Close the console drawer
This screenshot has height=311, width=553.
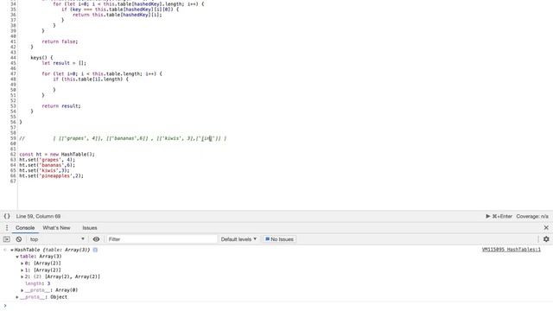546,228
